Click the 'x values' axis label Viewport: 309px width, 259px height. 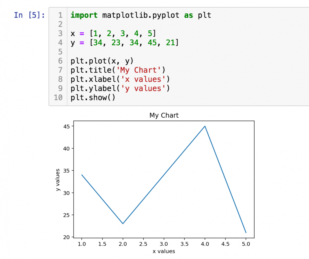click(164, 251)
